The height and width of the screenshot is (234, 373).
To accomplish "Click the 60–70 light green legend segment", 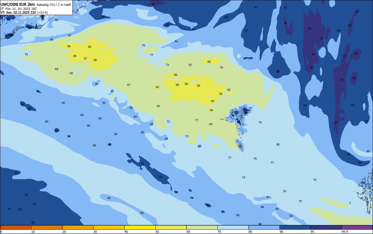I will [x=202, y=227].
